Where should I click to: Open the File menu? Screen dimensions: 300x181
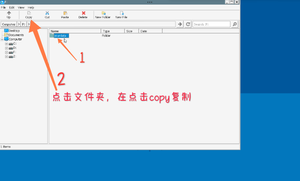click(3, 7)
